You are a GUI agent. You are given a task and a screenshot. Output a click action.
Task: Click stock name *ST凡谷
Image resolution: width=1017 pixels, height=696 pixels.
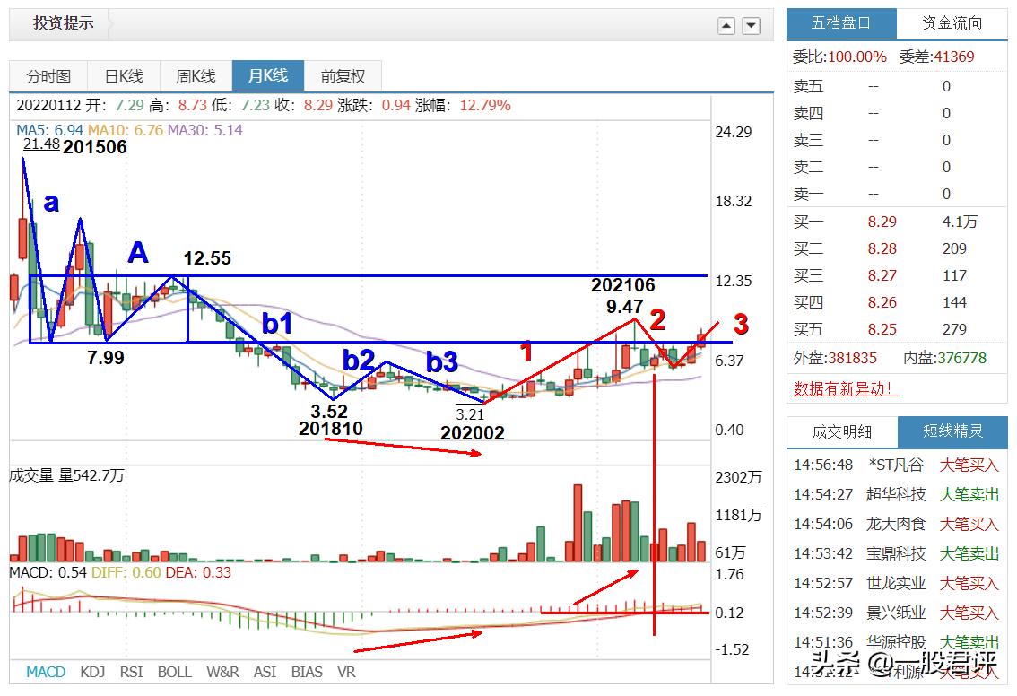[896, 465]
